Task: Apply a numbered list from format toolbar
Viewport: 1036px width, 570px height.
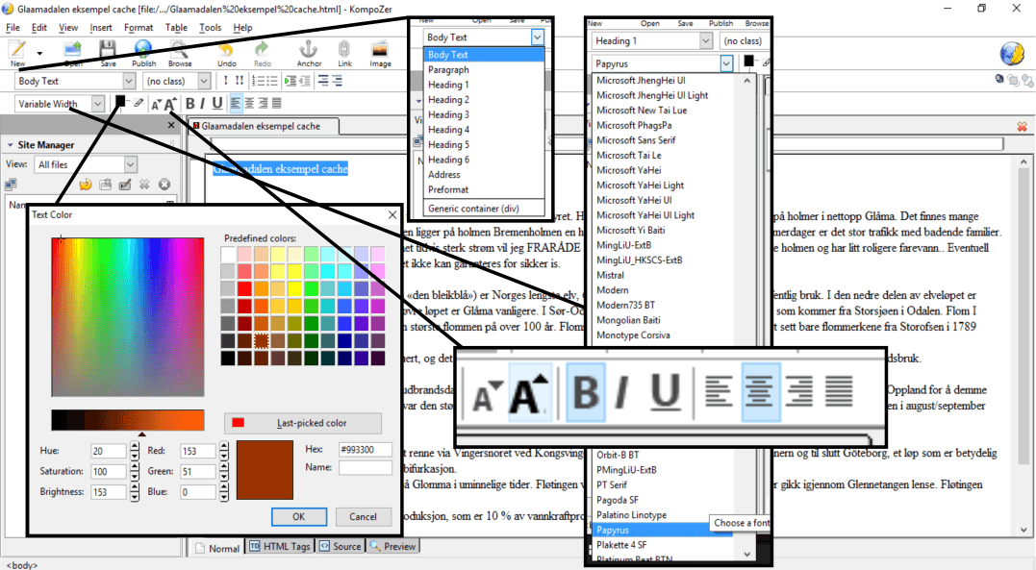Action: tap(258, 82)
